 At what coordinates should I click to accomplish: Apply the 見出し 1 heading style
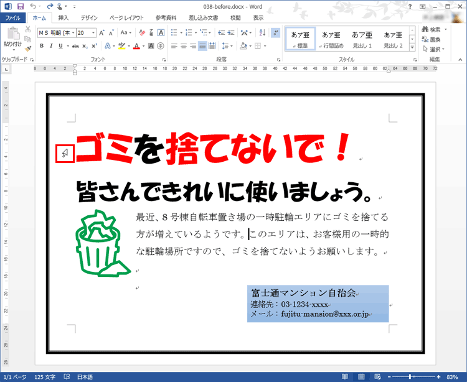(362, 39)
